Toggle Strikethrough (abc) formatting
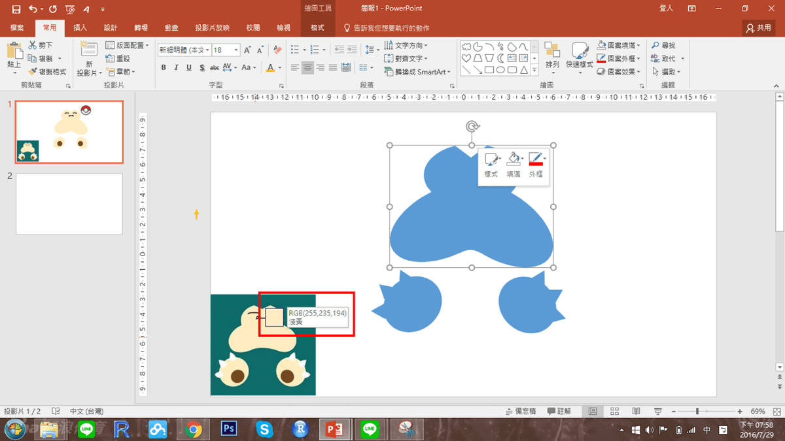This screenshot has height=441, width=785. click(215, 68)
